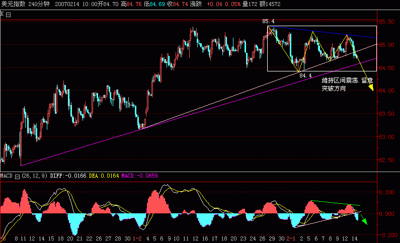This screenshot has height=243, width=400.
Task: Click the volume value 量172
Action: point(250,4)
